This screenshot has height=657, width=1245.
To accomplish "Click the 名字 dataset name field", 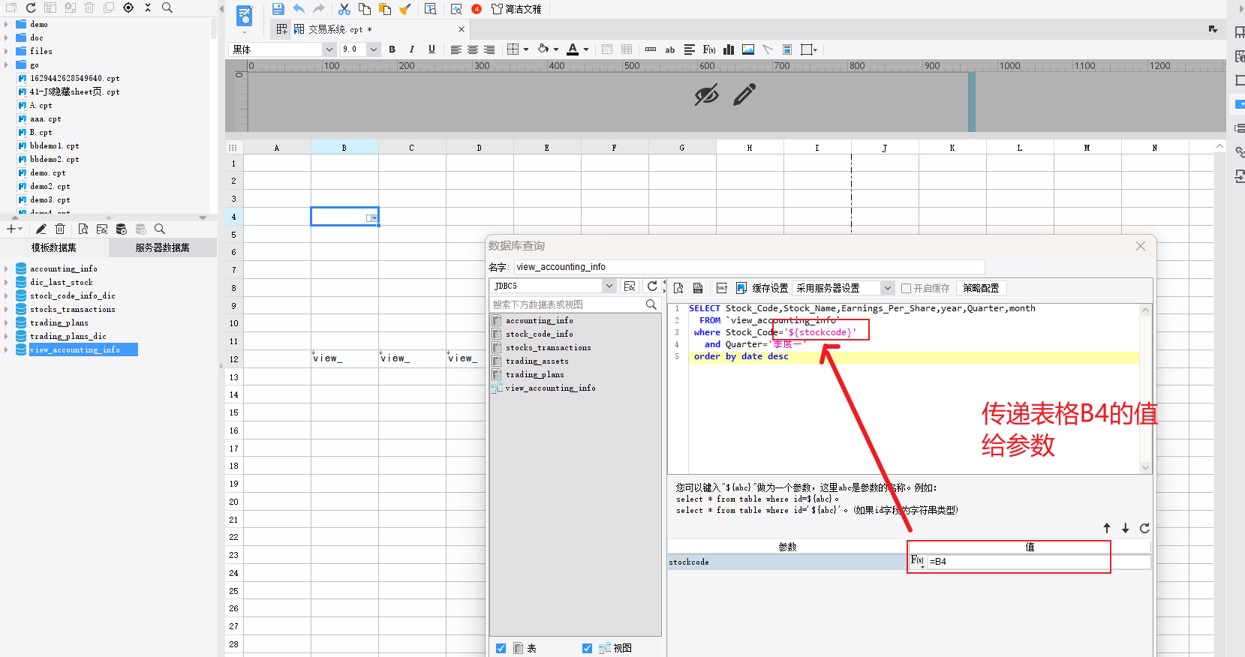I will point(749,267).
